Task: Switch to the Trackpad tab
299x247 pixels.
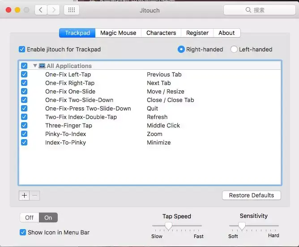Action: coord(77,33)
